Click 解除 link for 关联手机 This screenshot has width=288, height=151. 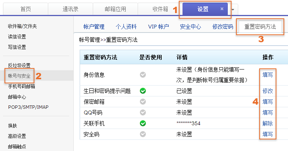point(267,123)
